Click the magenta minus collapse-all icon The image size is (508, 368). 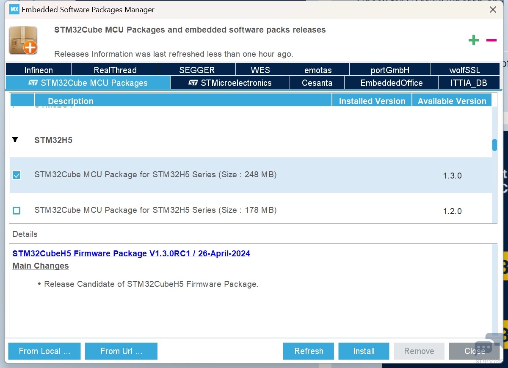(x=491, y=40)
